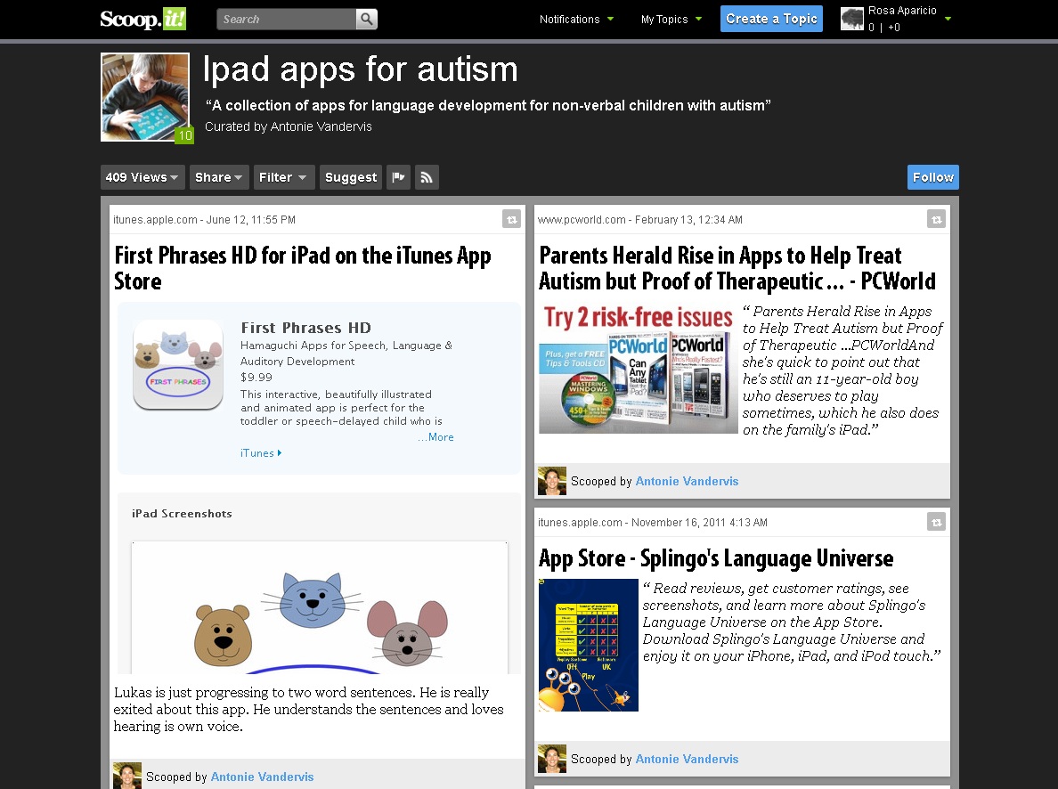Expand the 409 Views dropdown

pos(142,176)
